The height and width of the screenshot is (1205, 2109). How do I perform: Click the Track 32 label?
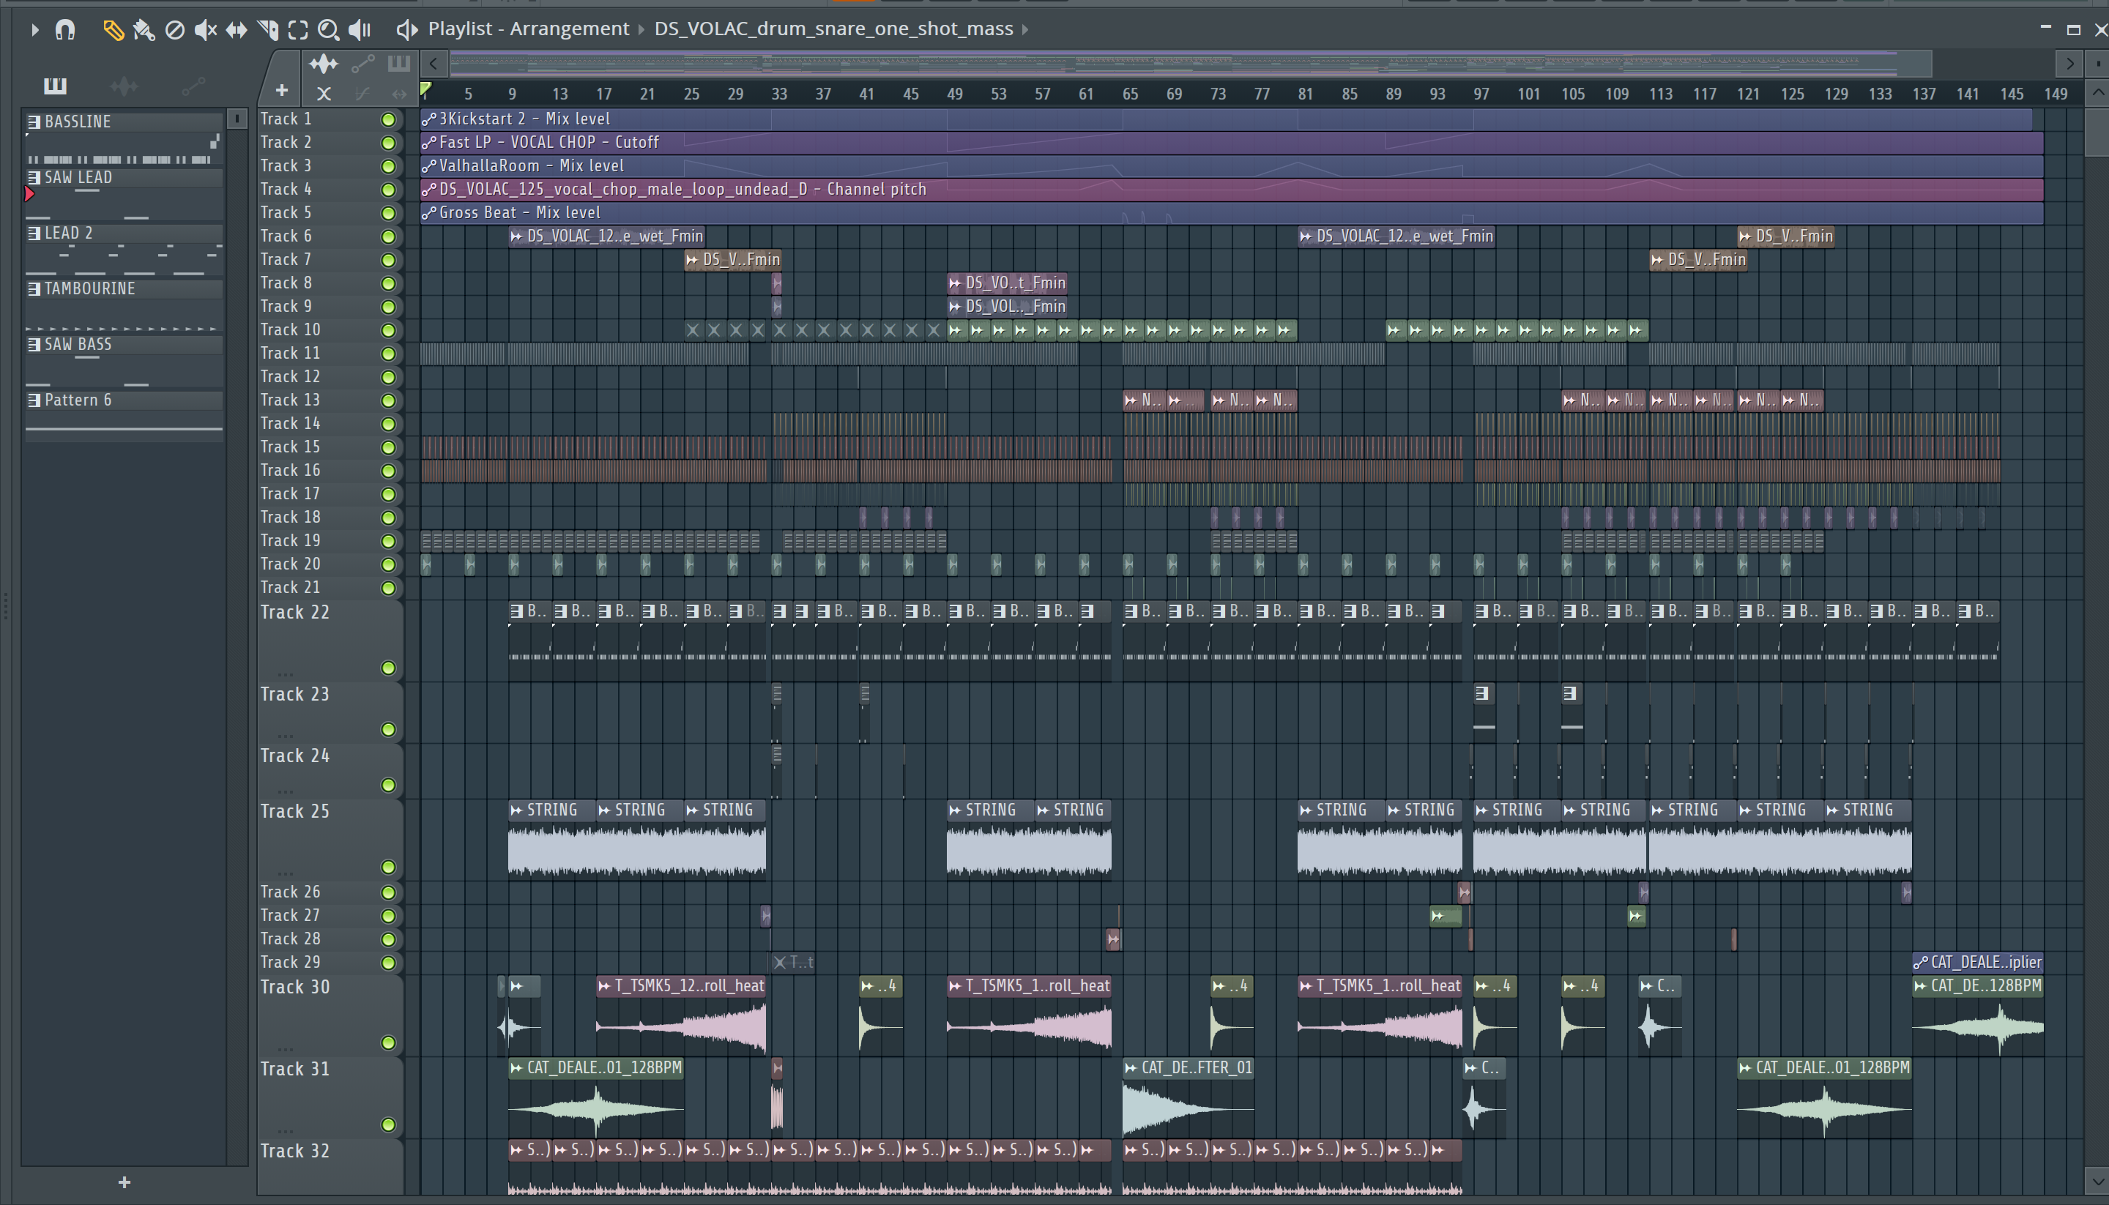[x=294, y=1152]
